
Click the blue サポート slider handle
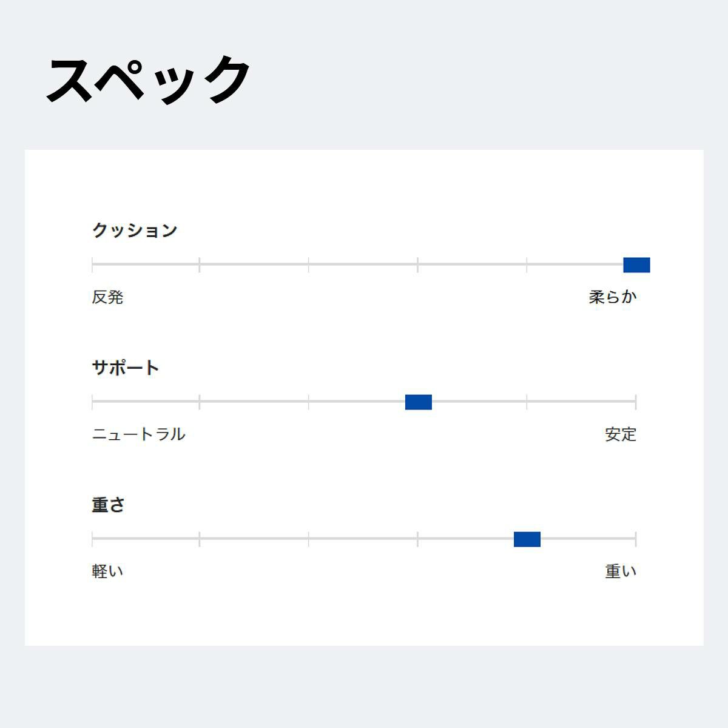pos(418,402)
